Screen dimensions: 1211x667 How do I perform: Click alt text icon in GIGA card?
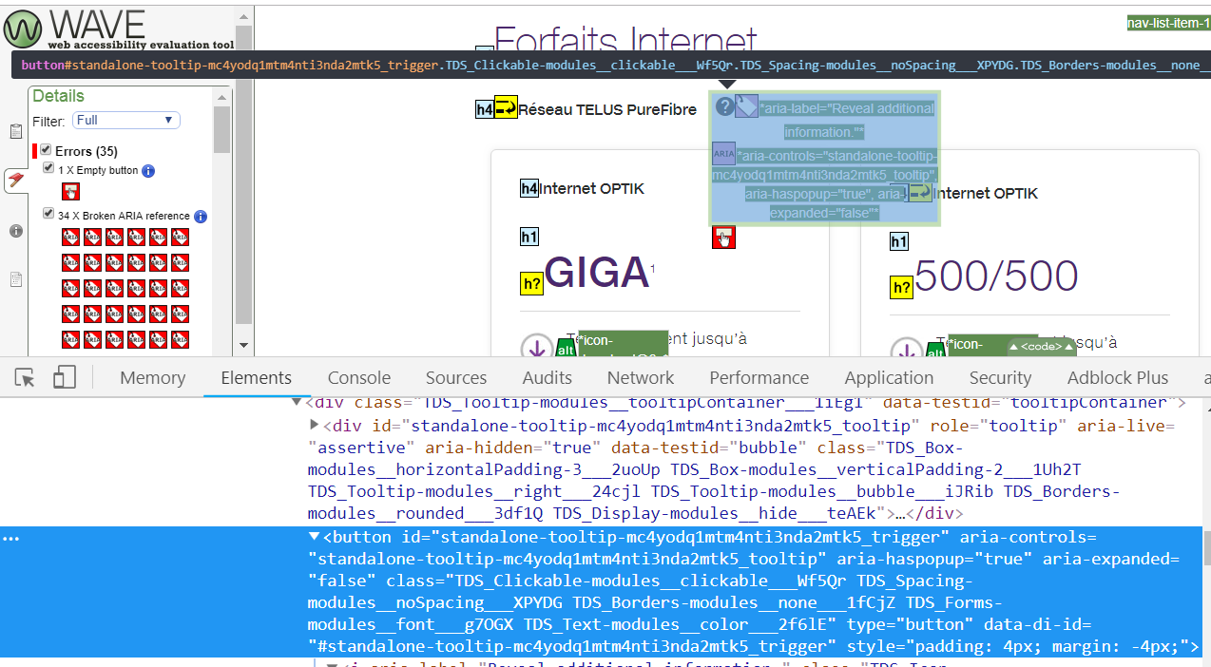pyautogui.click(x=566, y=350)
